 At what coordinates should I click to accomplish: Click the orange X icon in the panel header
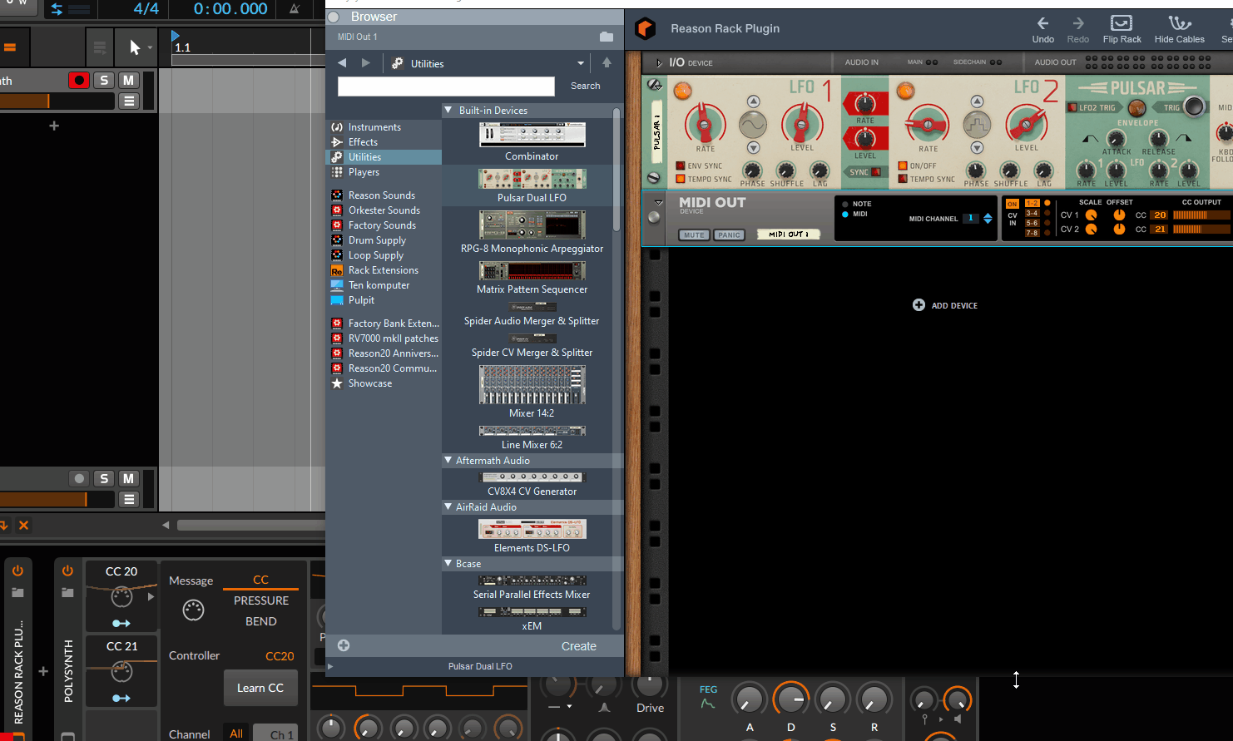[x=23, y=525]
